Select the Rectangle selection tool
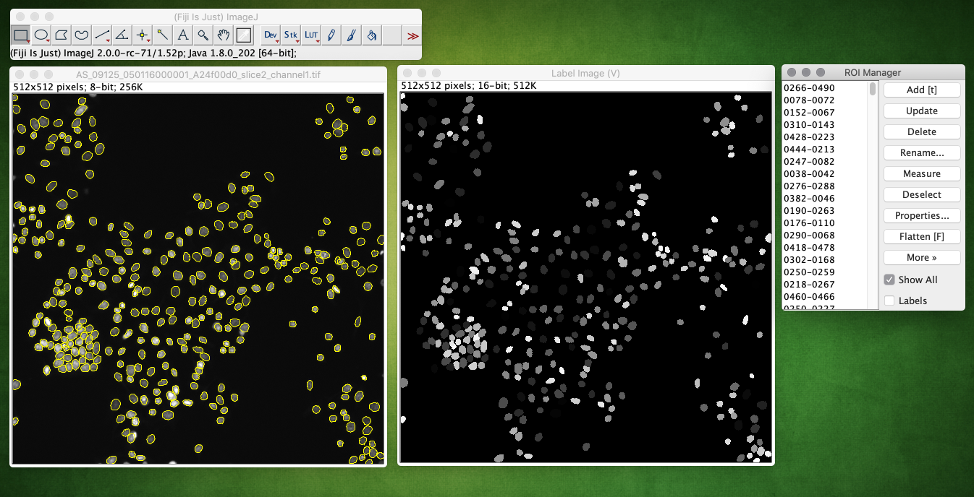Image resolution: width=974 pixels, height=497 pixels. 22,34
